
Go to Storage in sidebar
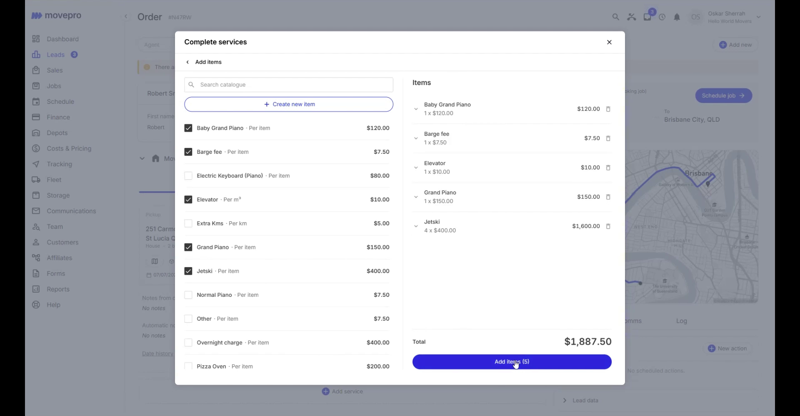58,195
